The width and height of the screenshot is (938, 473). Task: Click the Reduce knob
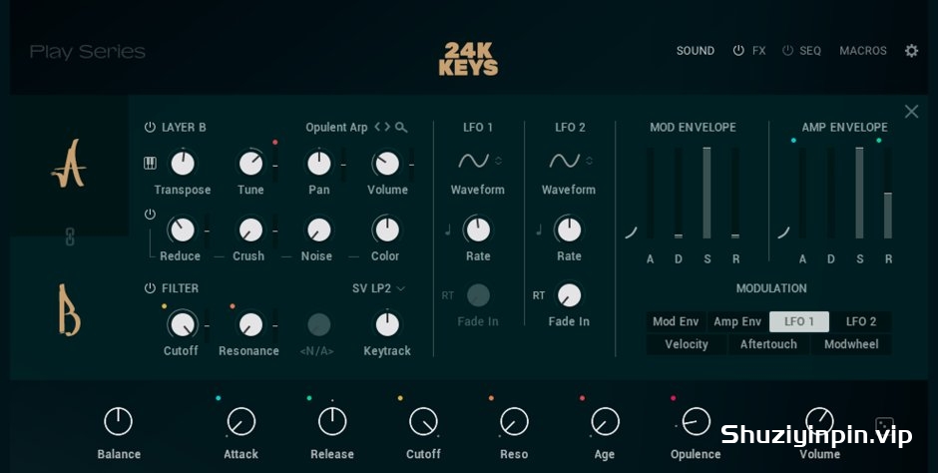(x=183, y=230)
